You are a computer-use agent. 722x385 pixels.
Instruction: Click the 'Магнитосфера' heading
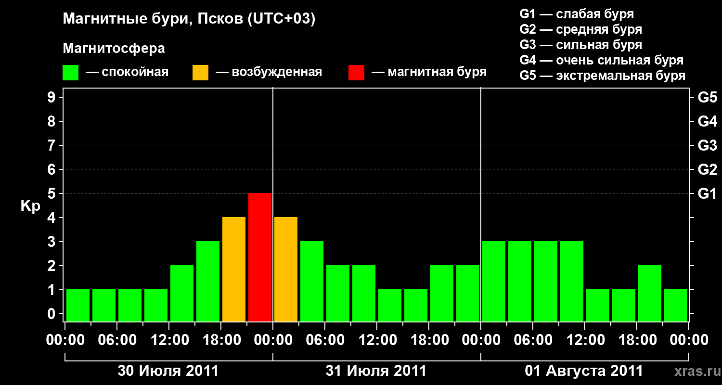pyautogui.click(x=114, y=49)
